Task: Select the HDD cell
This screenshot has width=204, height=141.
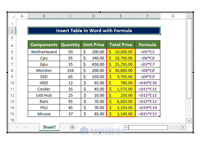Action: tap(44, 83)
